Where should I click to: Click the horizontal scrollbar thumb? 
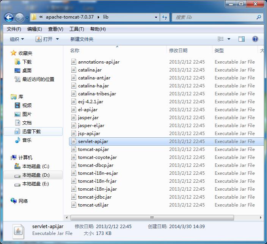pos(152,218)
